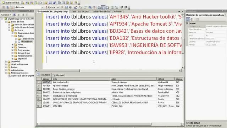Open the Template Explorer icon
The image size is (227, 128).
point(72,2)
